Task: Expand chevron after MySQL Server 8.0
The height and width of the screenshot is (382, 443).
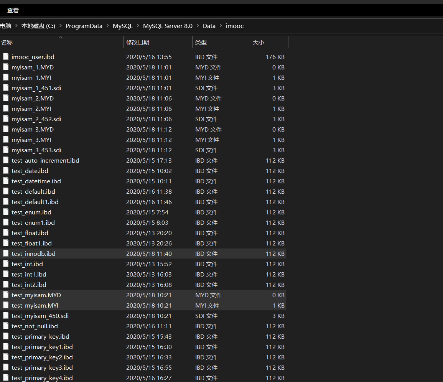Action: (x=198, y=26)
